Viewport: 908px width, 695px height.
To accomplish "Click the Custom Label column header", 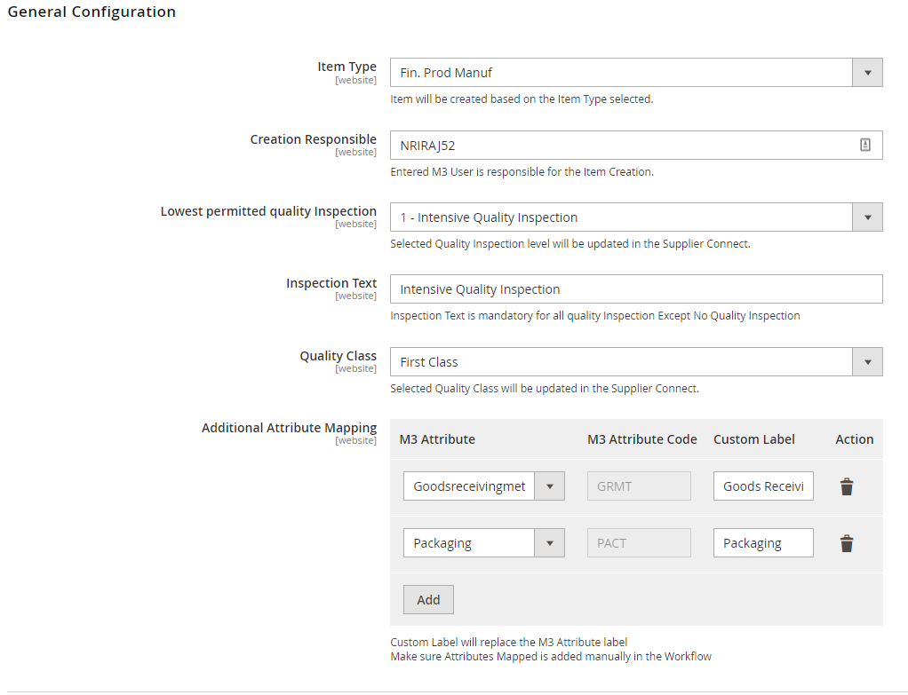I will [754, 439].
